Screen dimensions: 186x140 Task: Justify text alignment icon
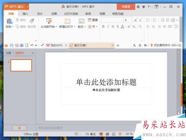[x=164, y=26]
